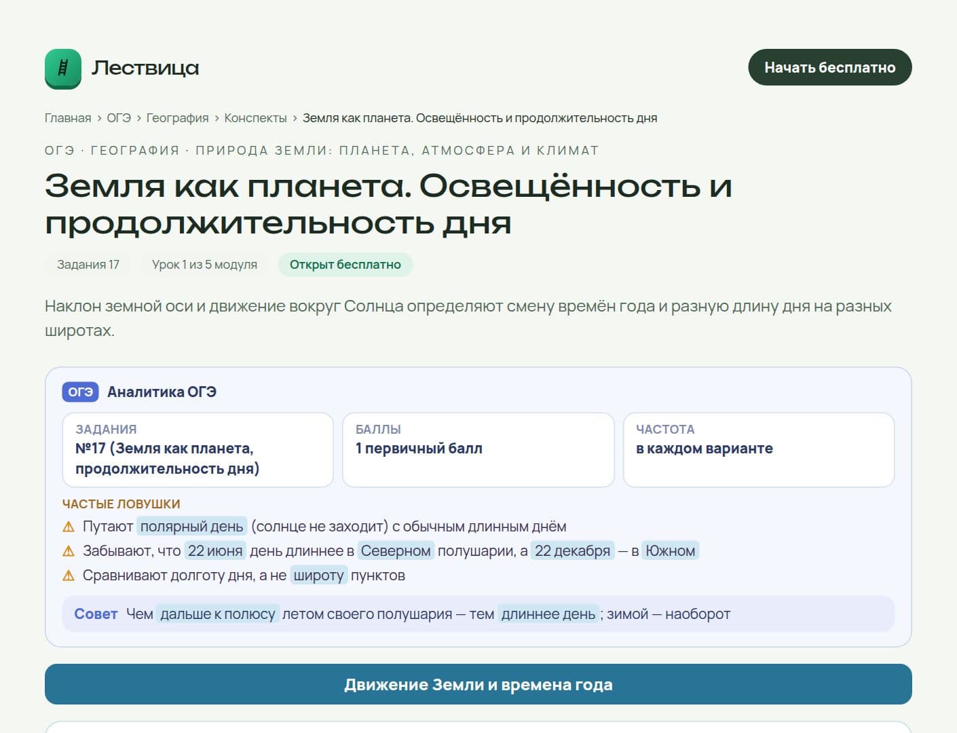
Task: Click the warning icon beside "Забывают, что 22 июня"
Action: [69, 551]
